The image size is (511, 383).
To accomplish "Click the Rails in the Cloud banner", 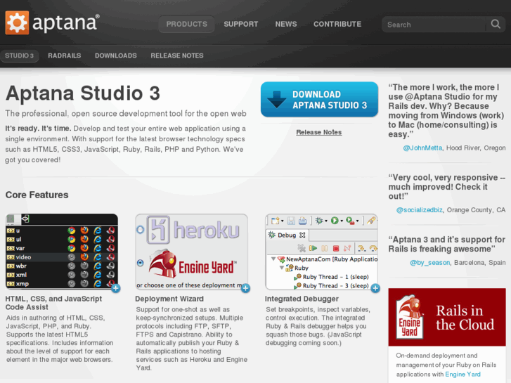I will 447,317.
